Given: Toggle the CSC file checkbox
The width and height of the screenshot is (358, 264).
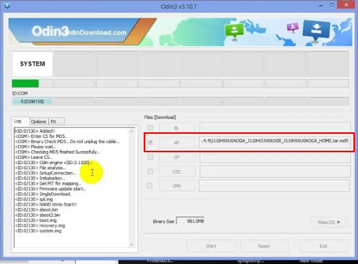Looking at the screenshot, I should (x=150, y=172).
